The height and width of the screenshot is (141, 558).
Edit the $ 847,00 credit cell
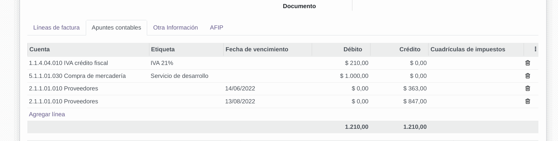(399, 101)
